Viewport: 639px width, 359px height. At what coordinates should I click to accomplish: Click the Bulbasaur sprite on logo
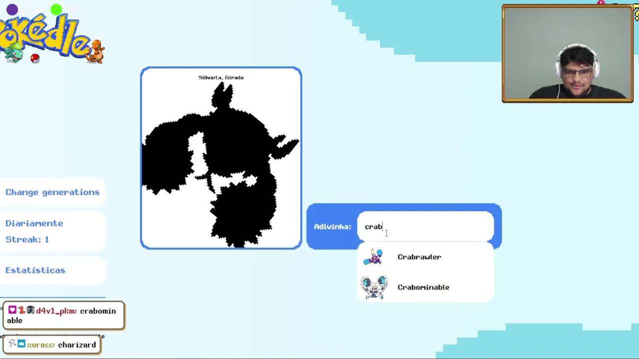click(14, 52)
